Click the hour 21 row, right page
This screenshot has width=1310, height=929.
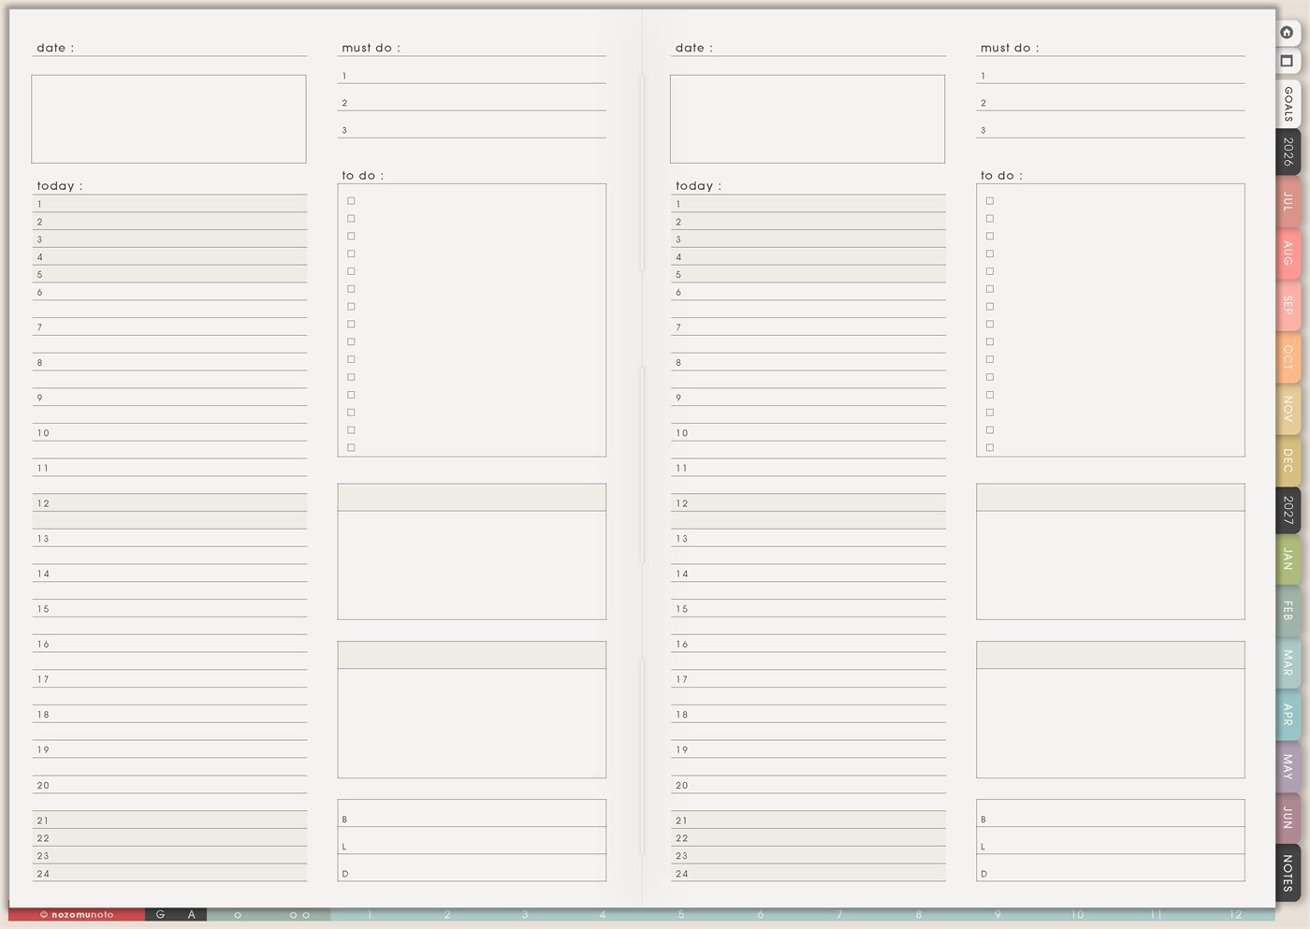[x=808, y=820]
